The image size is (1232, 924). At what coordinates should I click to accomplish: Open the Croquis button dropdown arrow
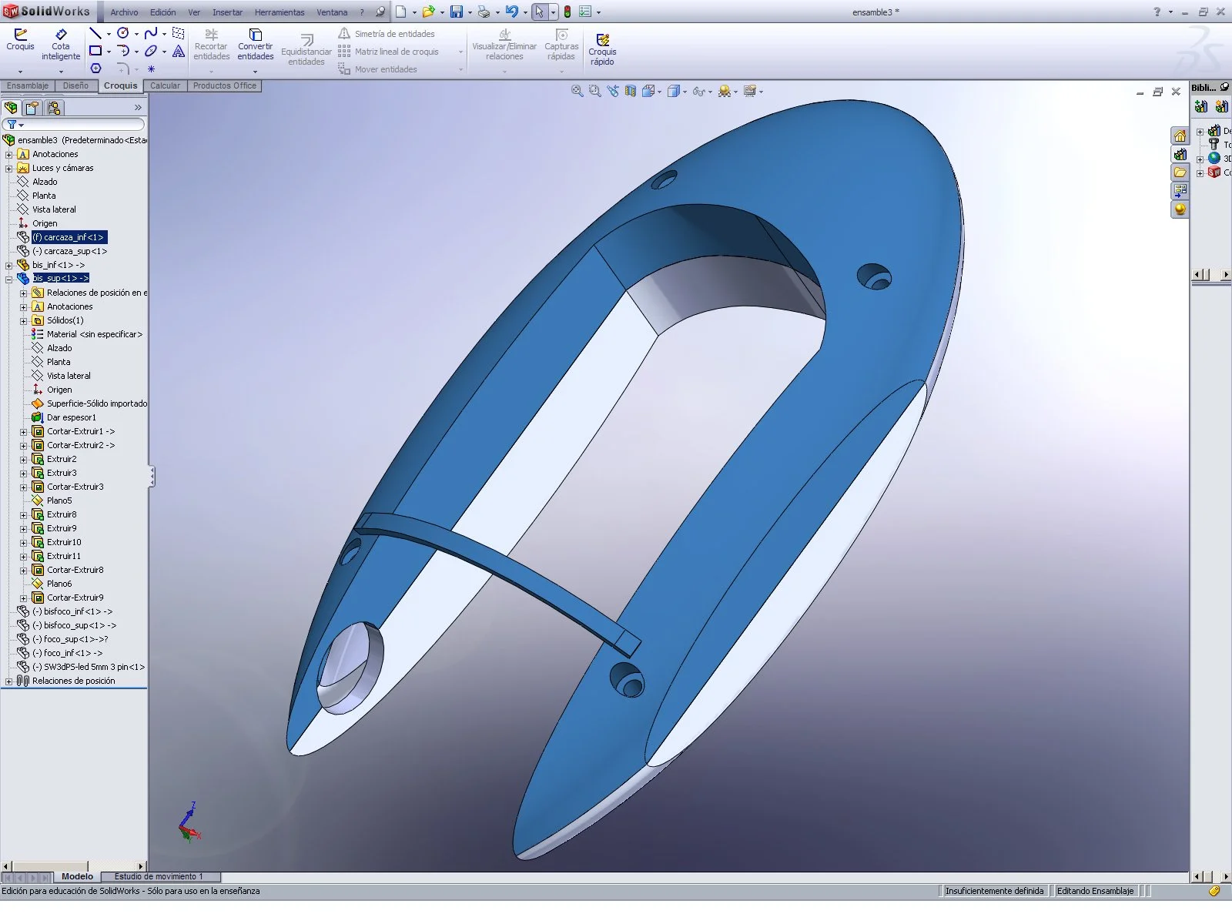pyautogui.click(x=20, y=72)
